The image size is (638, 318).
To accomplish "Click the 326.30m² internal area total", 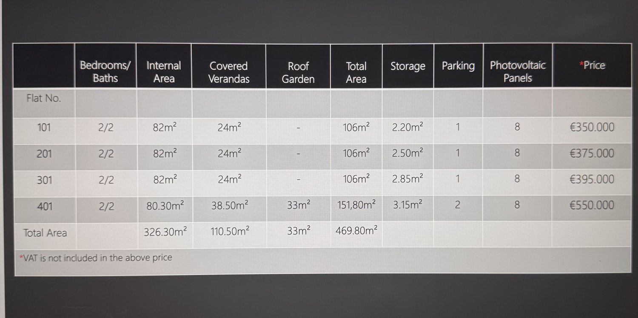I will point(165,232).
